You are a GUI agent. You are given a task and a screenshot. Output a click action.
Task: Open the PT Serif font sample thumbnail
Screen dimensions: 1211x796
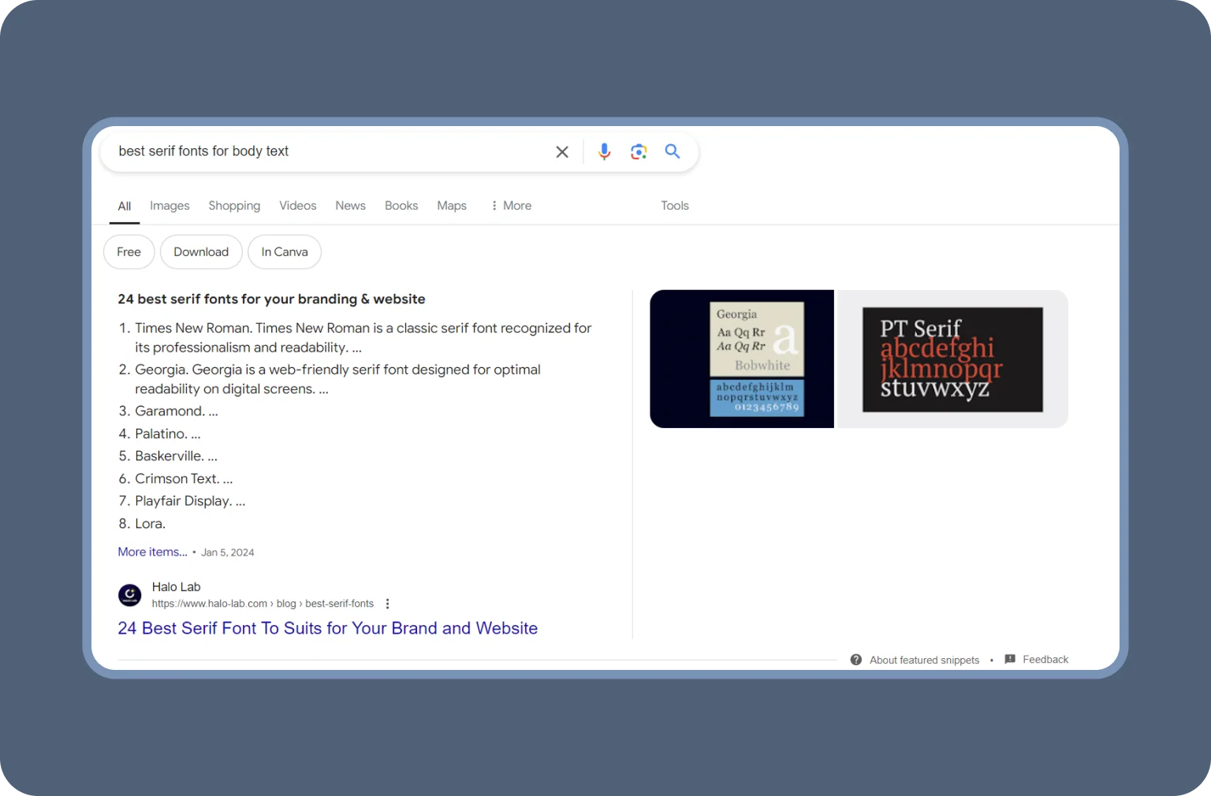pyautogui.click(x=952, y=359)
